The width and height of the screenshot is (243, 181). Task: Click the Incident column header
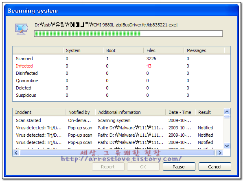tap(39, 112)
